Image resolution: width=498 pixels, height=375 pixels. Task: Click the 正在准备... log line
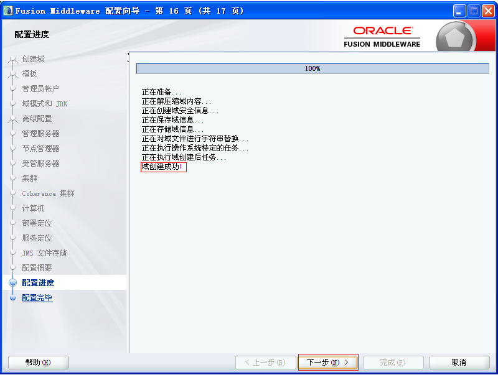(x=161, y=92)
